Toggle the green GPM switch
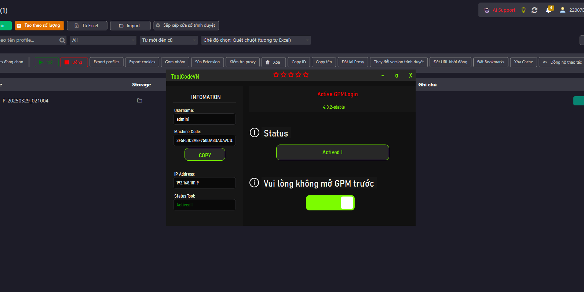Screen dimensions: 584x292 (330, 203)
